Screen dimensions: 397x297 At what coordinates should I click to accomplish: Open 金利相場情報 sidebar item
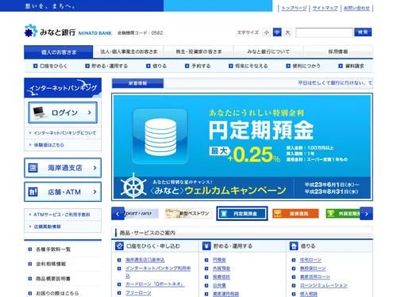[x=51, y=264]
